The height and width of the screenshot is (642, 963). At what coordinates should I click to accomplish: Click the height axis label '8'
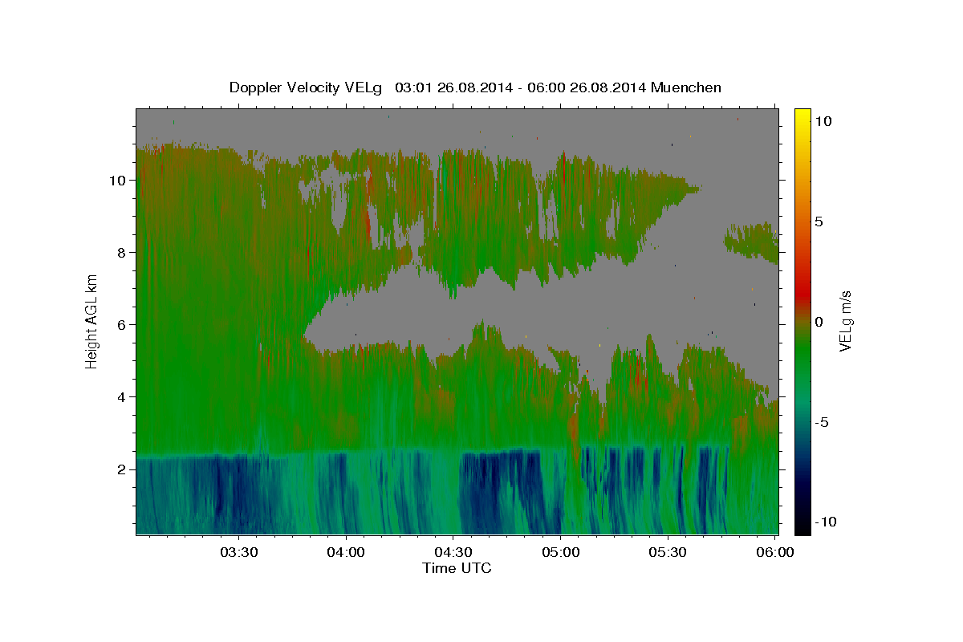pos(123,253)
